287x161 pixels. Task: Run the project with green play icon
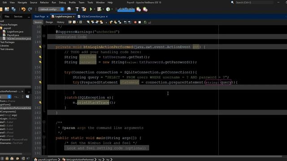[91, 9]
